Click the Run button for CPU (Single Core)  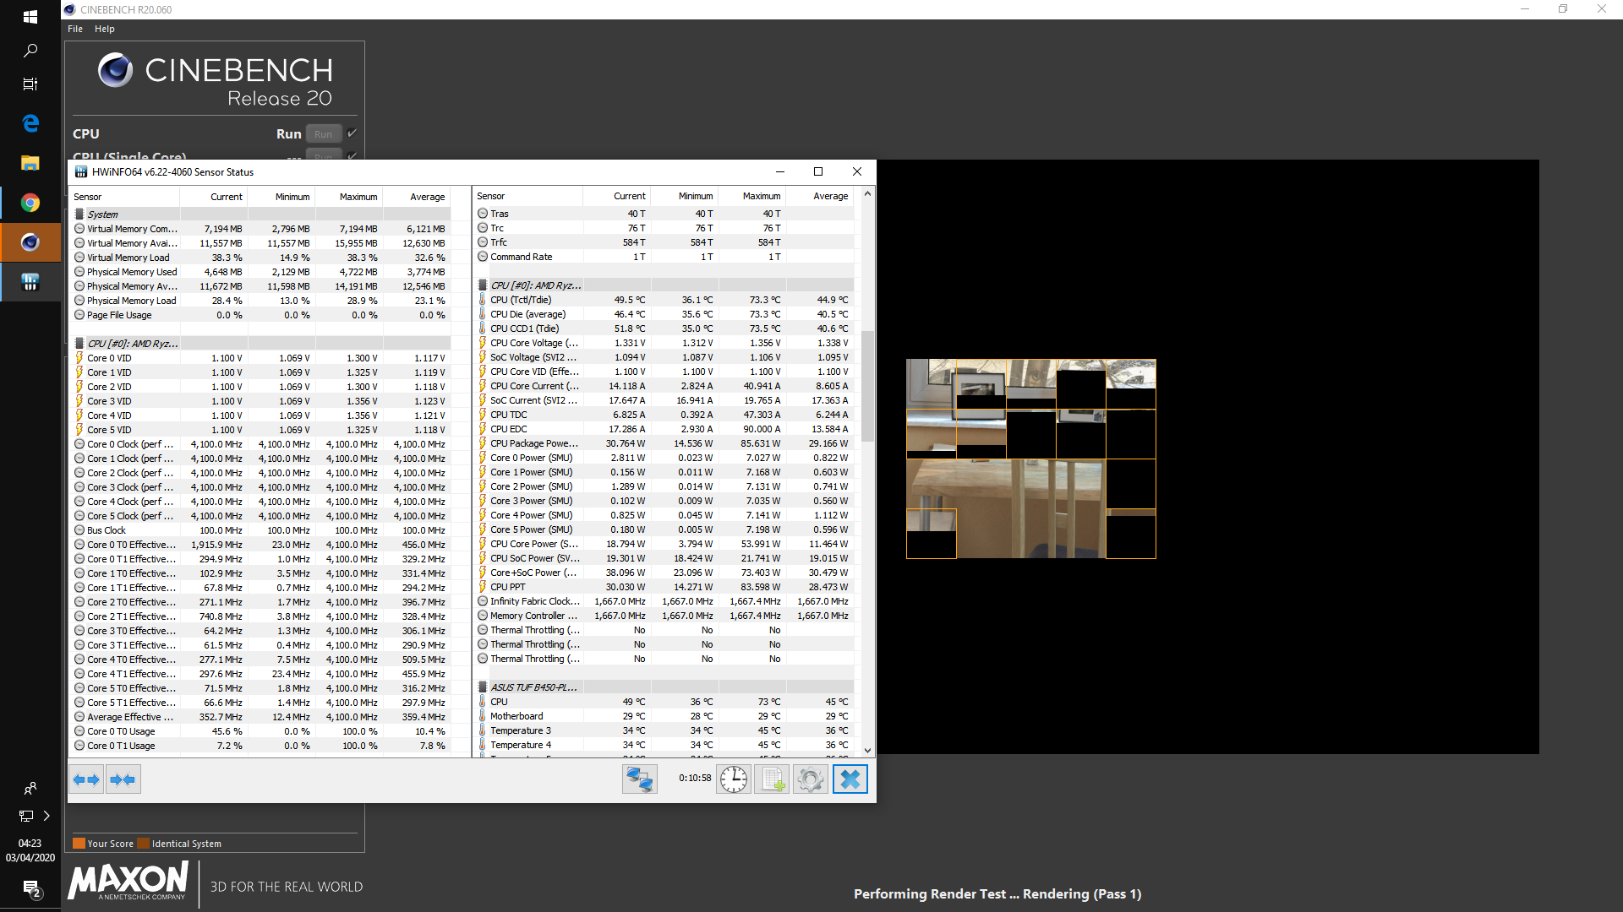tap(324, 155)
